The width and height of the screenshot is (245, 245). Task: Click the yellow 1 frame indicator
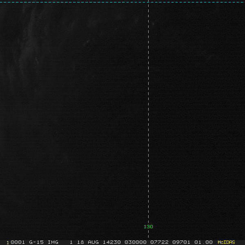click(8, 243)
